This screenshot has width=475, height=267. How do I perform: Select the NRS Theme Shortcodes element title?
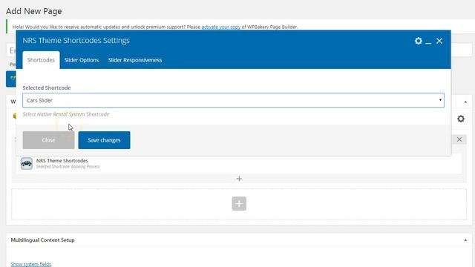point(62,160)
